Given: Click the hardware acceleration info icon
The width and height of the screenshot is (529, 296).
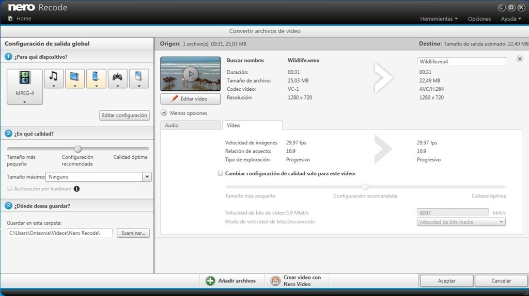Looking at the screenshot, I should click(76, 189).
